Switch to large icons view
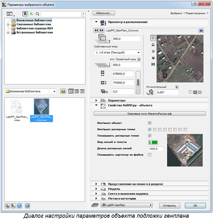213x219 pixels. pyautogui.click(x=71, y=91)
